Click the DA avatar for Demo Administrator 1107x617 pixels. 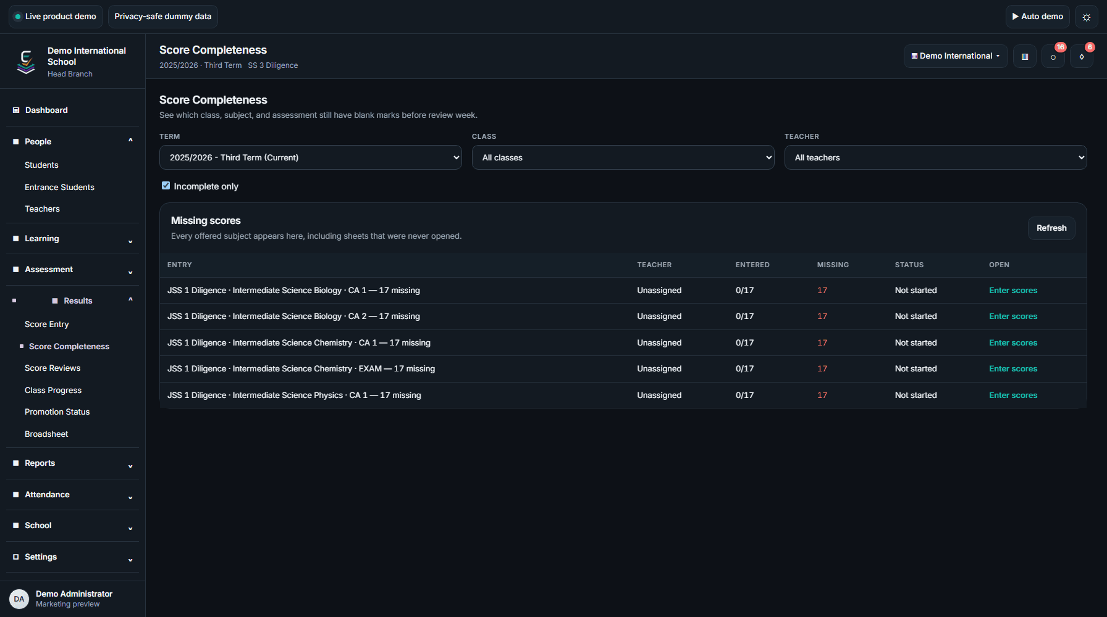coord(19,598)
